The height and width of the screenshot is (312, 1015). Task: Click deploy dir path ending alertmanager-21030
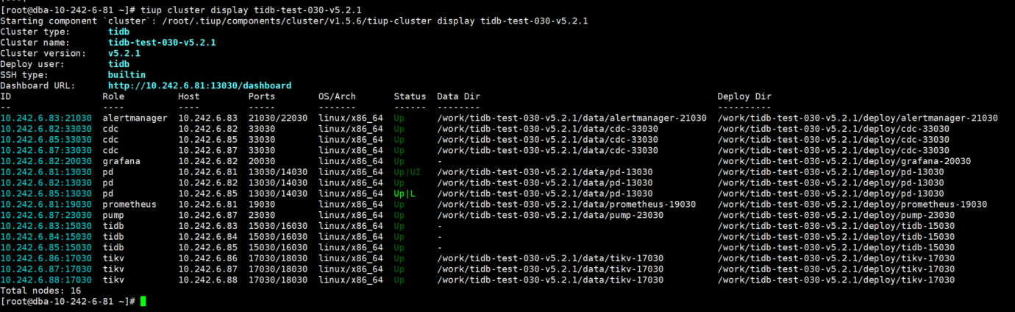858,118
